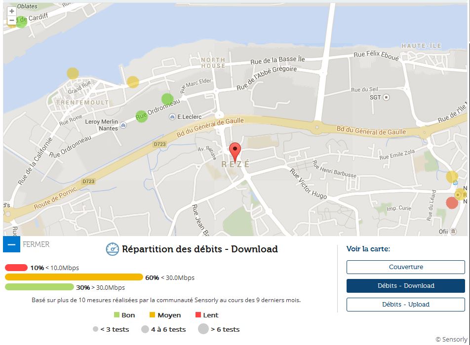This screenshot has width=470, height=345.
Task: Collapse the panel with the blue minus button
Action: tap(12, 244)
